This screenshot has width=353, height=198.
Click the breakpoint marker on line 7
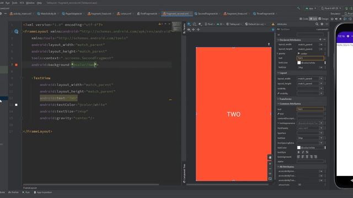[x=16, y=65]
